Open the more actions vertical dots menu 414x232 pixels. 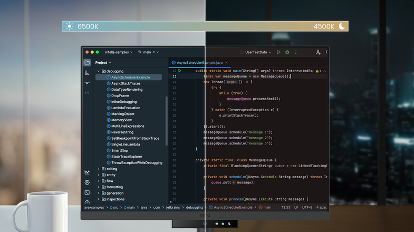(x=296, y=52)
